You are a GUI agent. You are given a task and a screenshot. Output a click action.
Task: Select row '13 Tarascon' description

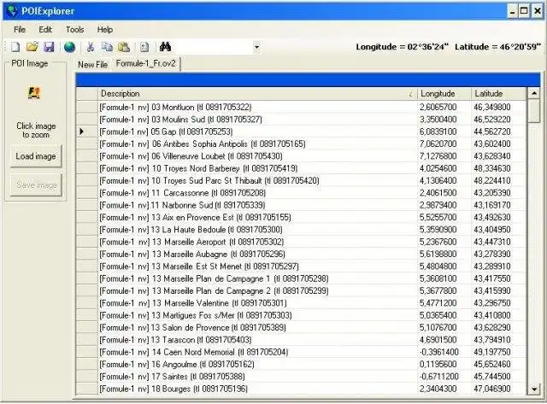257,340
